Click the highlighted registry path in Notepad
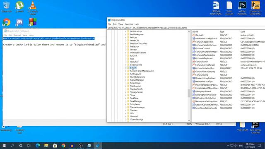The width and height of the screenshot is (265, 149). [x=49, y=38]
